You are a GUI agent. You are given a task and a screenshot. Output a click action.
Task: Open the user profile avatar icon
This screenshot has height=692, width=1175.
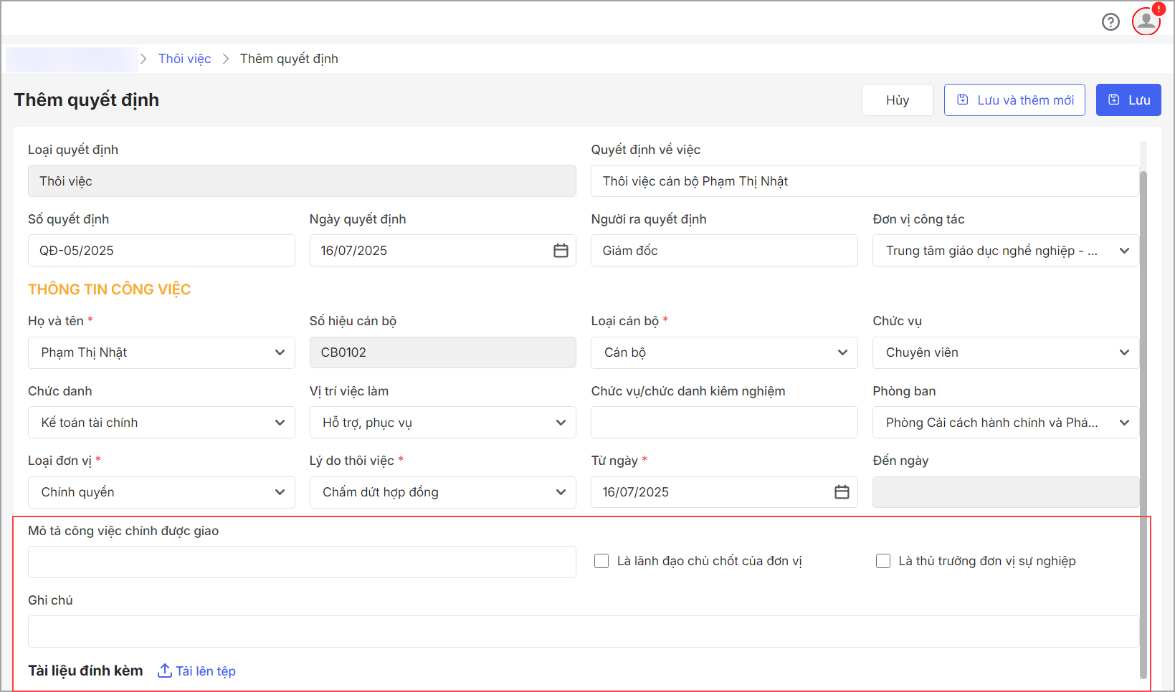[x=1146, y=21]
